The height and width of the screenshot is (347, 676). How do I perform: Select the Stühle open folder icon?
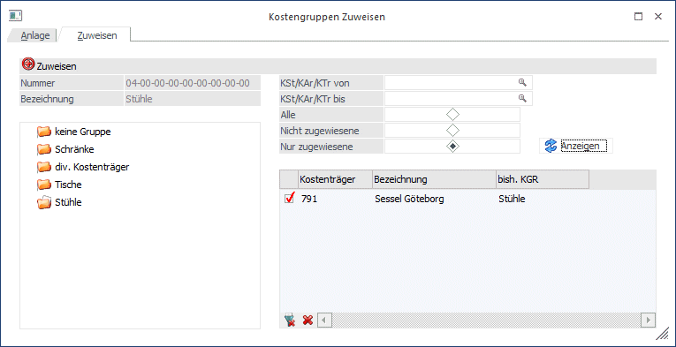[x=43, y=203]
